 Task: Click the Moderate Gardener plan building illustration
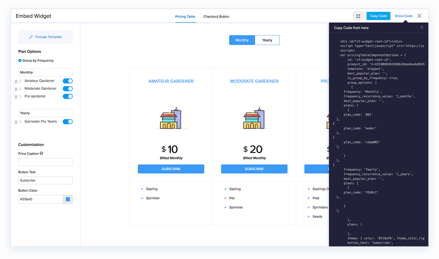[254, 118]
